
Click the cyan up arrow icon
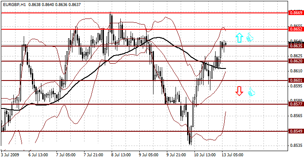pos(239,37)
